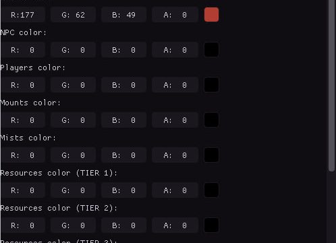Open the Players color swatch
Image resolution: width=336 pixels, height=243 pixels.
click(x=211, y=85)
